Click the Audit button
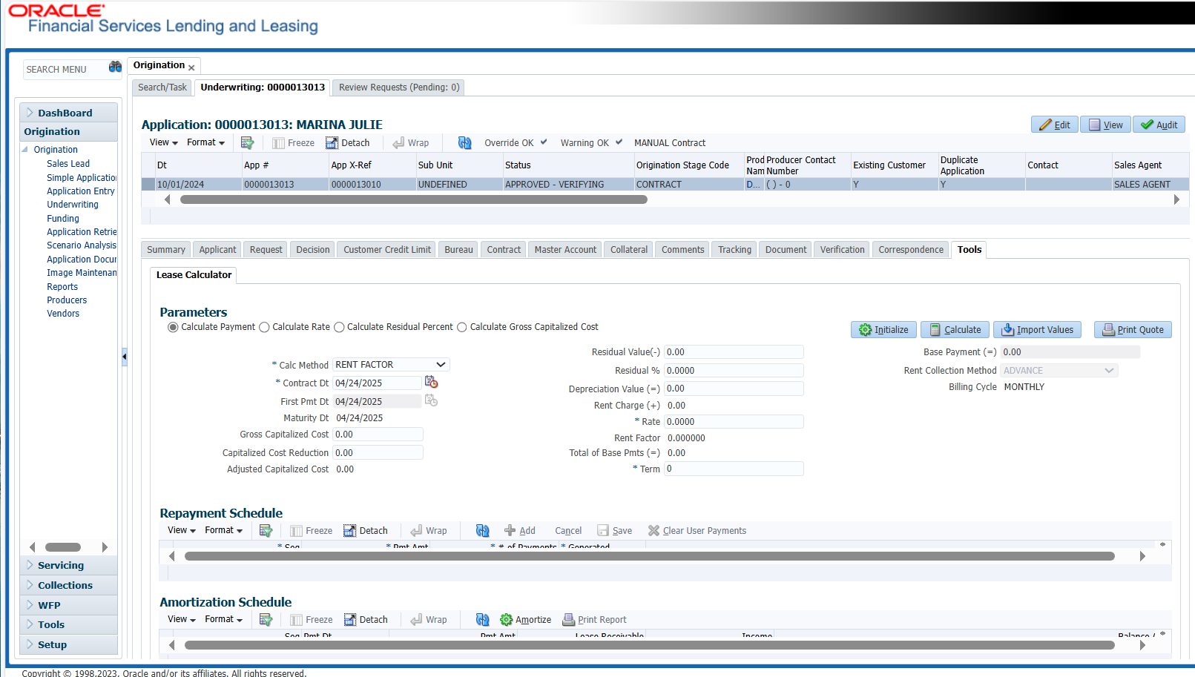The width and height of the screenshot is (1195, 677). point(1159,125)
